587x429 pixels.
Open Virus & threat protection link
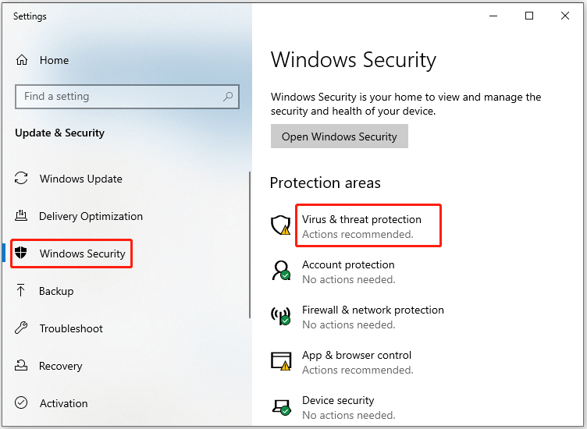click(361, 220)
